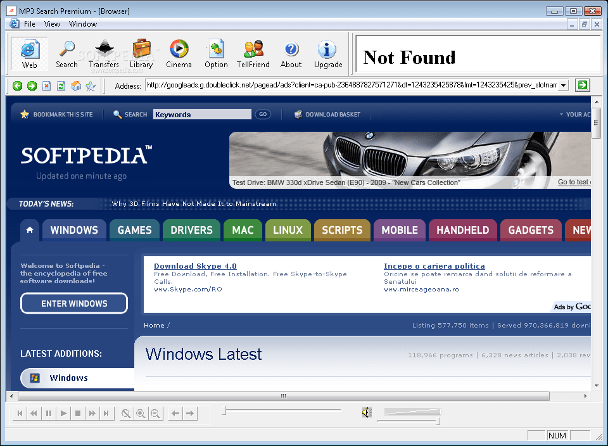This screenshot has width=608, height=446.
Task: Click the Download Skype 4.0 link
Action: [x=195, y=265]
